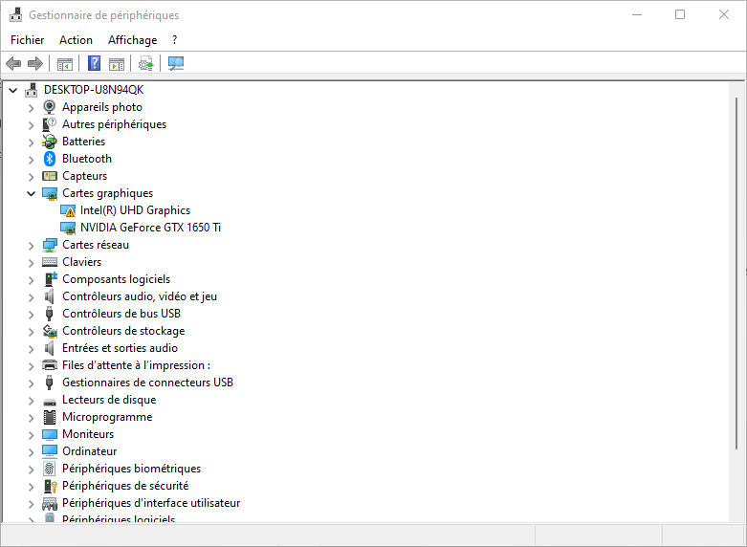Select the Contrôleurs de stockage label

123,331
